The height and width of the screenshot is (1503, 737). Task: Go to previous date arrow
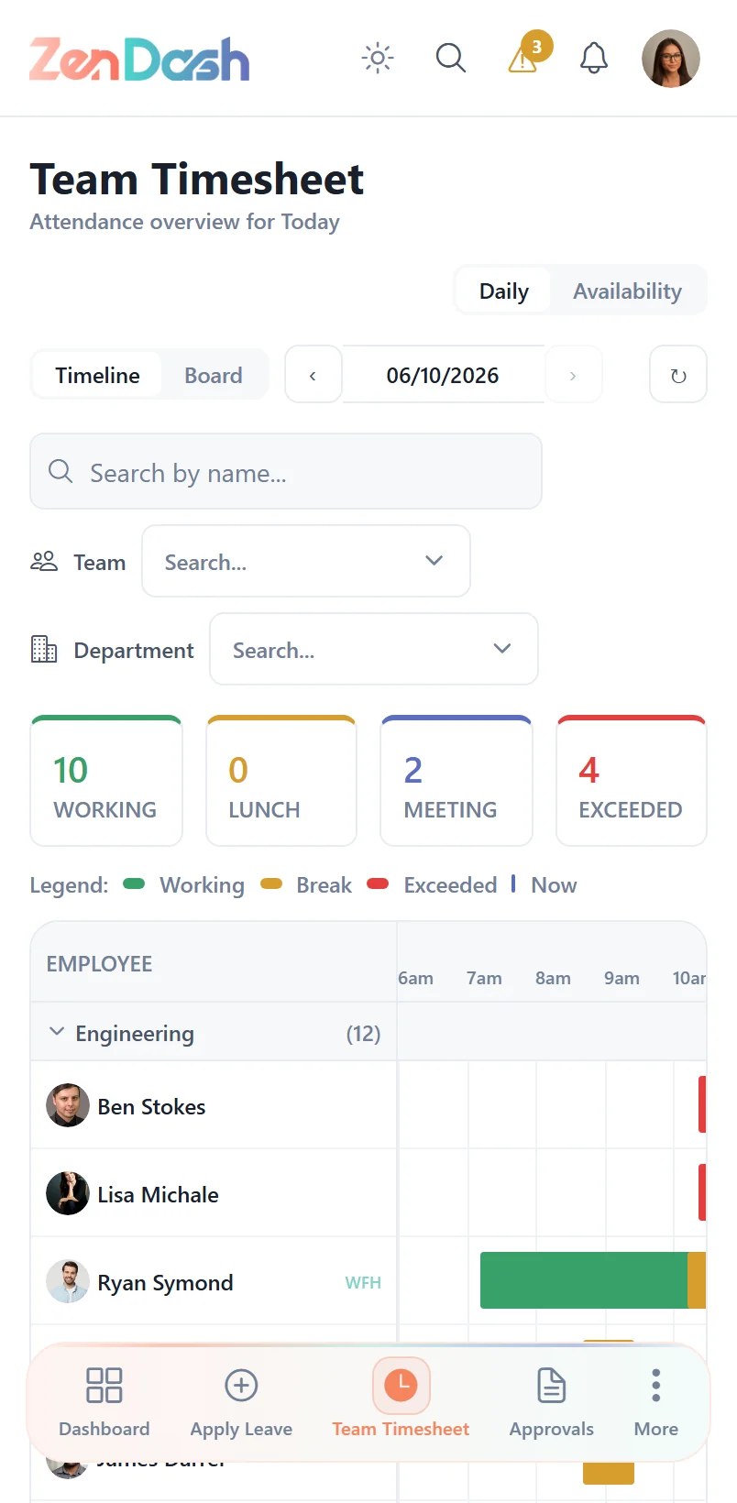click(313, 375)
